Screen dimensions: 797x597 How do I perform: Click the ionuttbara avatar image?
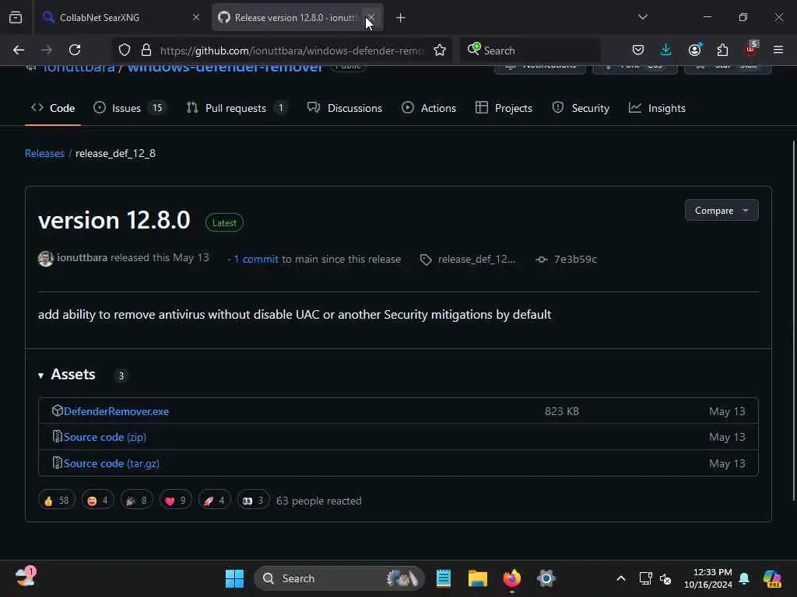point(46,258)
